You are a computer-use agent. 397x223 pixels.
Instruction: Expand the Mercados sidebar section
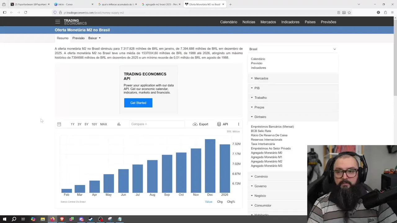pos(293,78)
